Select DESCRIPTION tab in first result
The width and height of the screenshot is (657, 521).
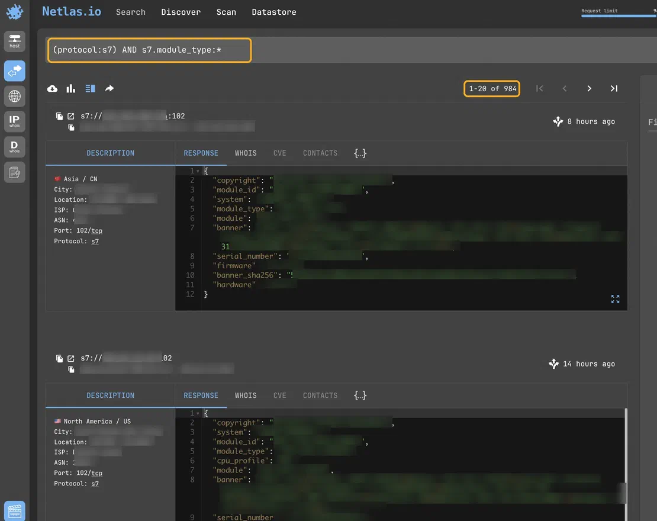point(111,153)
